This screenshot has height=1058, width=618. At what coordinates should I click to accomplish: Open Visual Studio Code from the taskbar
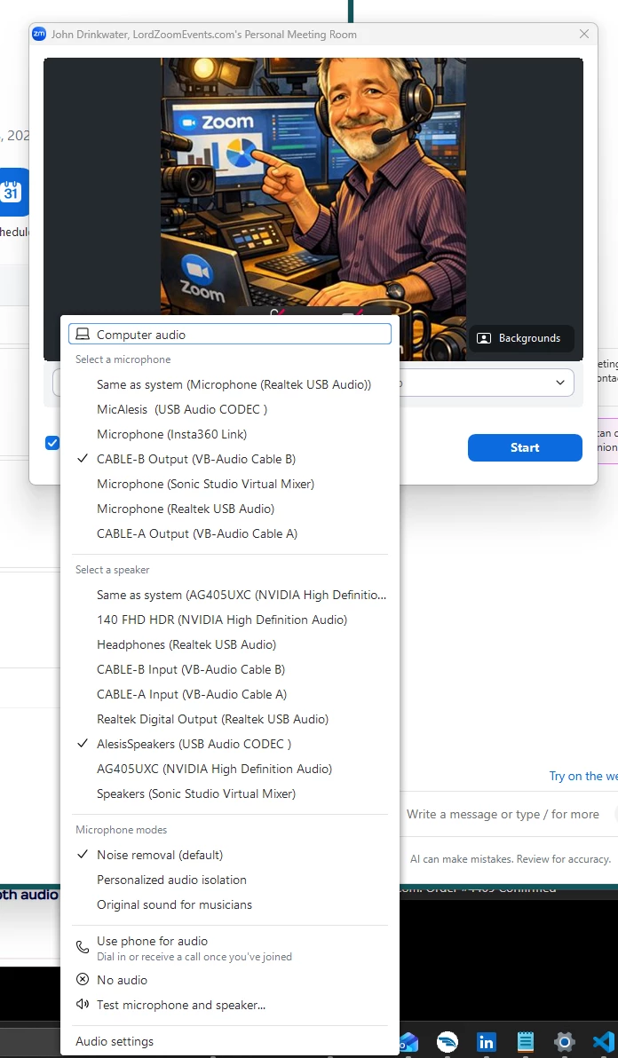pyautogui.click(x=605, y=1042)
